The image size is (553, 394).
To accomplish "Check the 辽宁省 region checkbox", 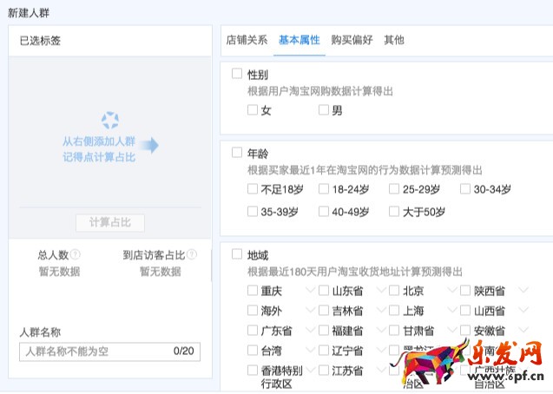I will pyautogui.click(x=324, y=351).
